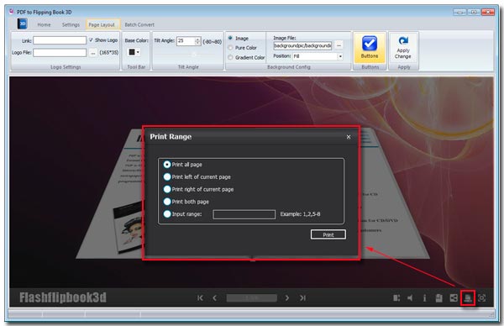Toggle the Show Logo checkbox
Image resolution: width=504 pixels, height=326 pixels.
click(x=91, y=39)
